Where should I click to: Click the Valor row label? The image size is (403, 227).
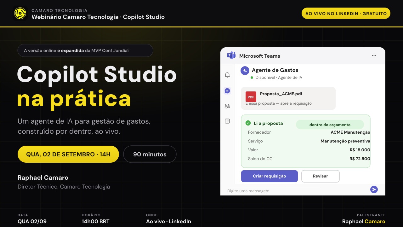(253, 150)
